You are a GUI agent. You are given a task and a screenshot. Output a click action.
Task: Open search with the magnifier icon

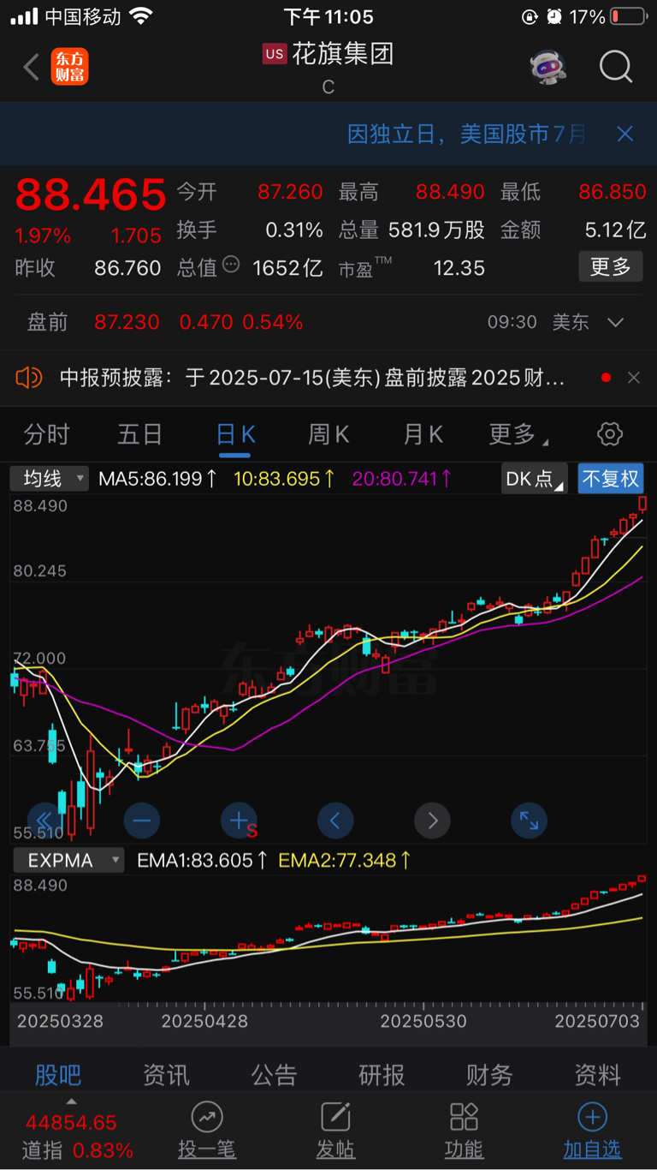tap(615, 66)
